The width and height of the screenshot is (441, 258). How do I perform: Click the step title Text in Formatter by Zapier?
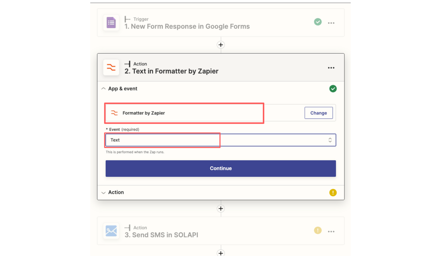pos(172,71)
